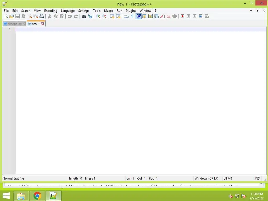Click Normal text file status label
Screen dimensions: 268x201
(x=13, y=178)
